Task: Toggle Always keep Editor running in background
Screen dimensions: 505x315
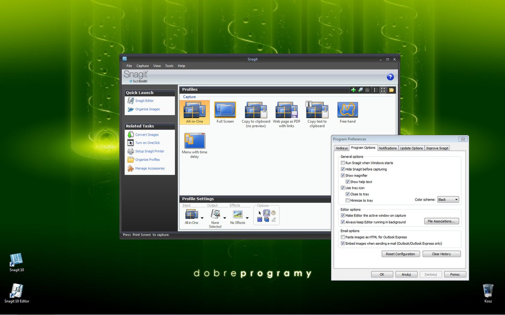Action: tap(343, 222)
